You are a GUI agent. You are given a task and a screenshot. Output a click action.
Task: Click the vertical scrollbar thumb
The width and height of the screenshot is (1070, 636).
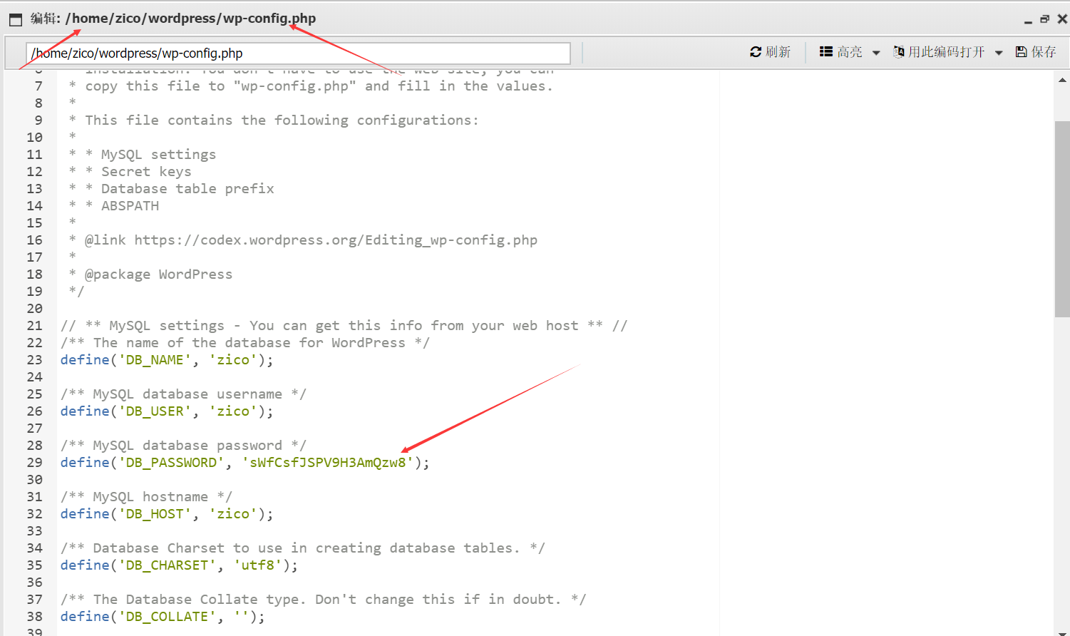[1062, 219]
